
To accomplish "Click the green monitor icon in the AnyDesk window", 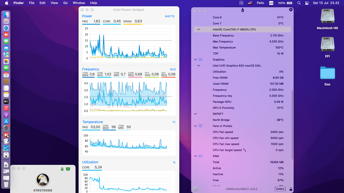I will point(68,169).
